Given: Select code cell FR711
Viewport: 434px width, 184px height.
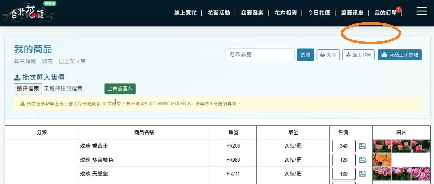Looking at the screenshot, I should click(233, 174).
